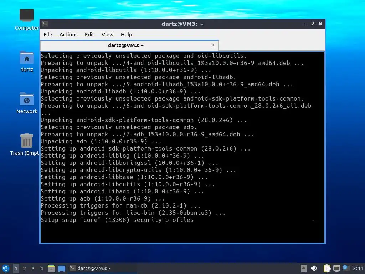
Task: Open the View menu
Action: pos(107,35)
